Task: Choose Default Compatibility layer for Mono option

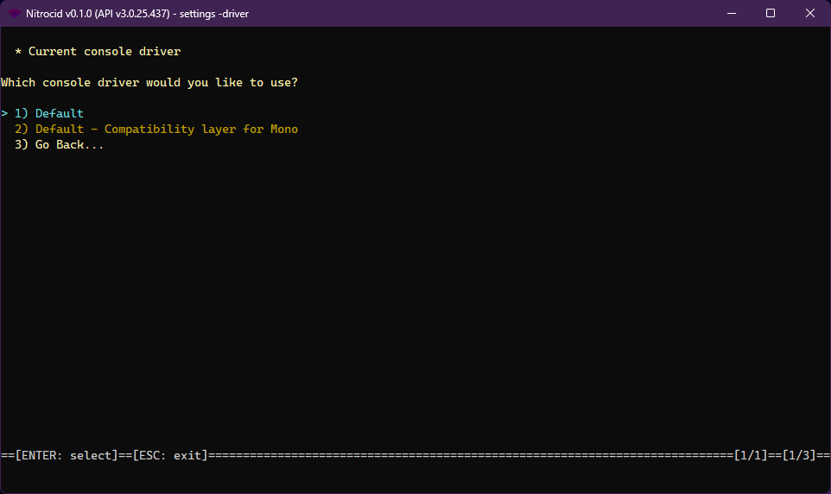Action: coord(156,130)
